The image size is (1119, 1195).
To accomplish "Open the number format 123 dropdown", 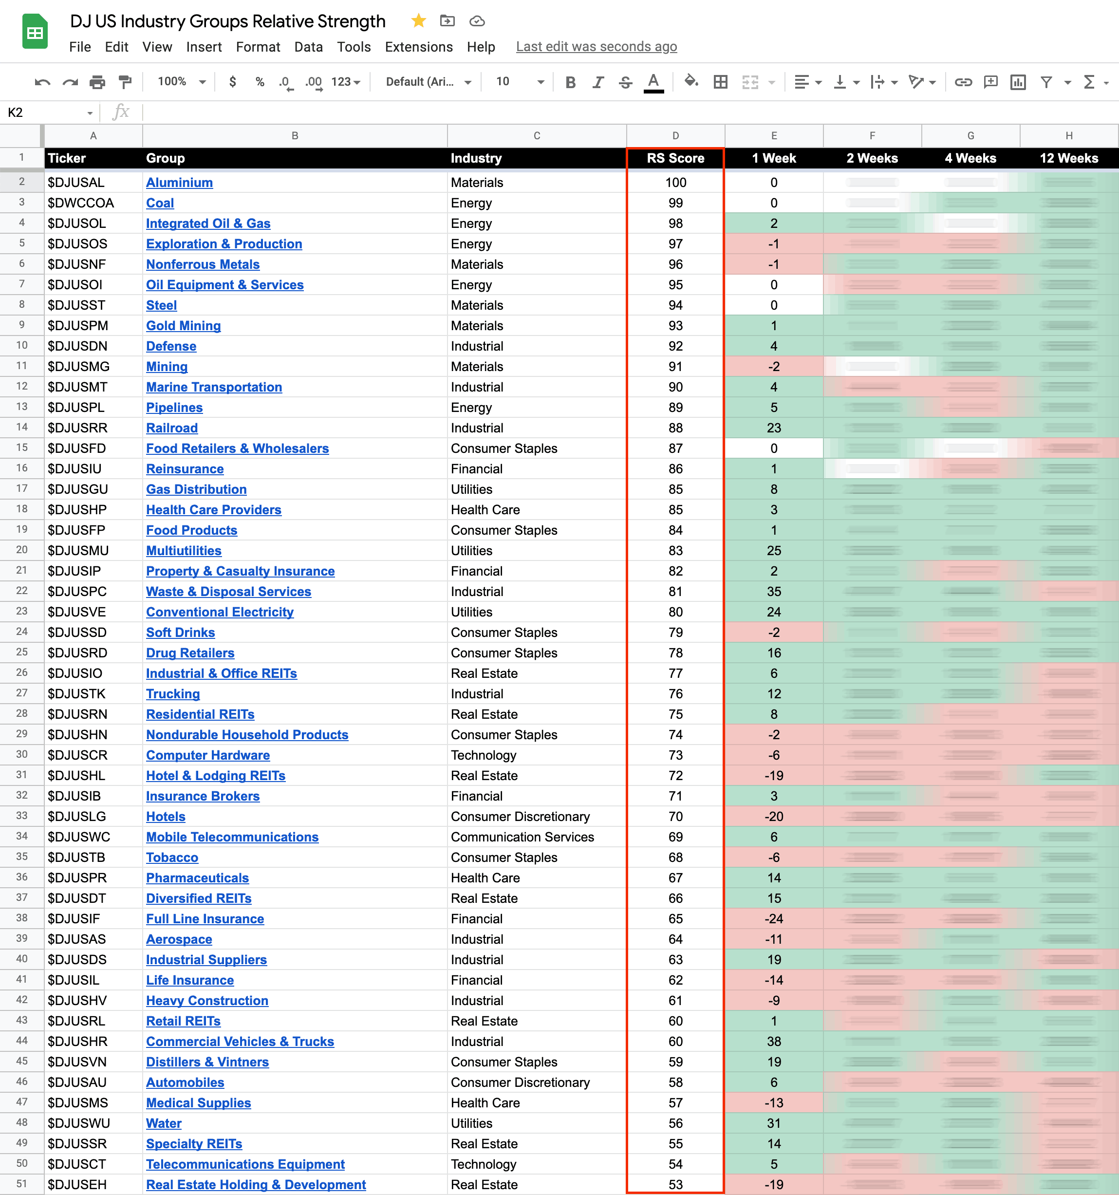I will pos(346,82).
